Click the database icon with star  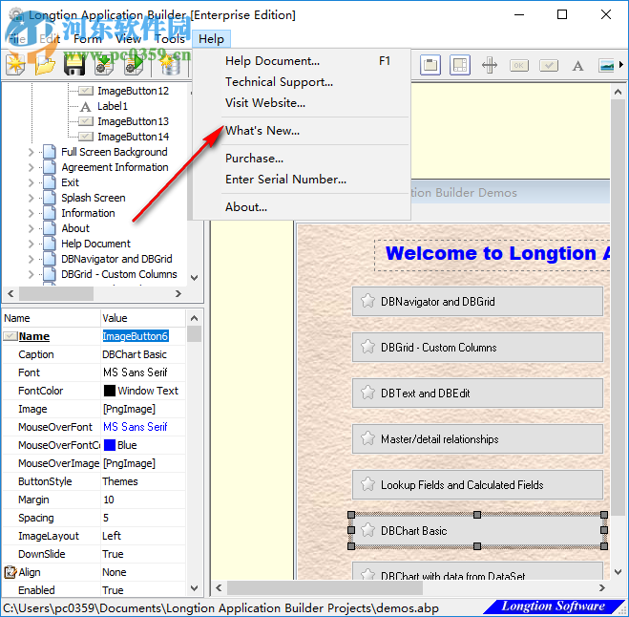click(x=170, y=65)
